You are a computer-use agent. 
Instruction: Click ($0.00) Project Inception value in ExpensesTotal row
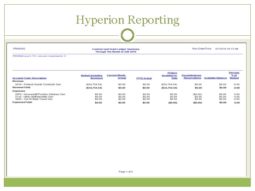173,103
